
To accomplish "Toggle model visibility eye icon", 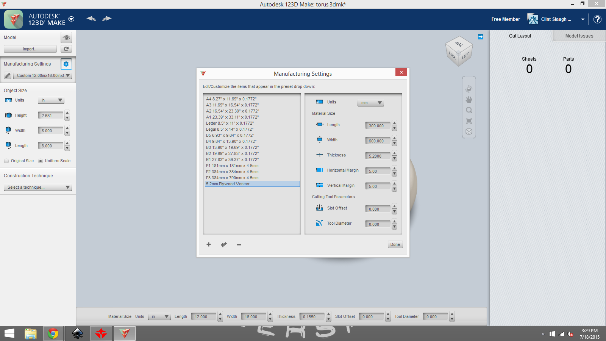I will (66, 38).
